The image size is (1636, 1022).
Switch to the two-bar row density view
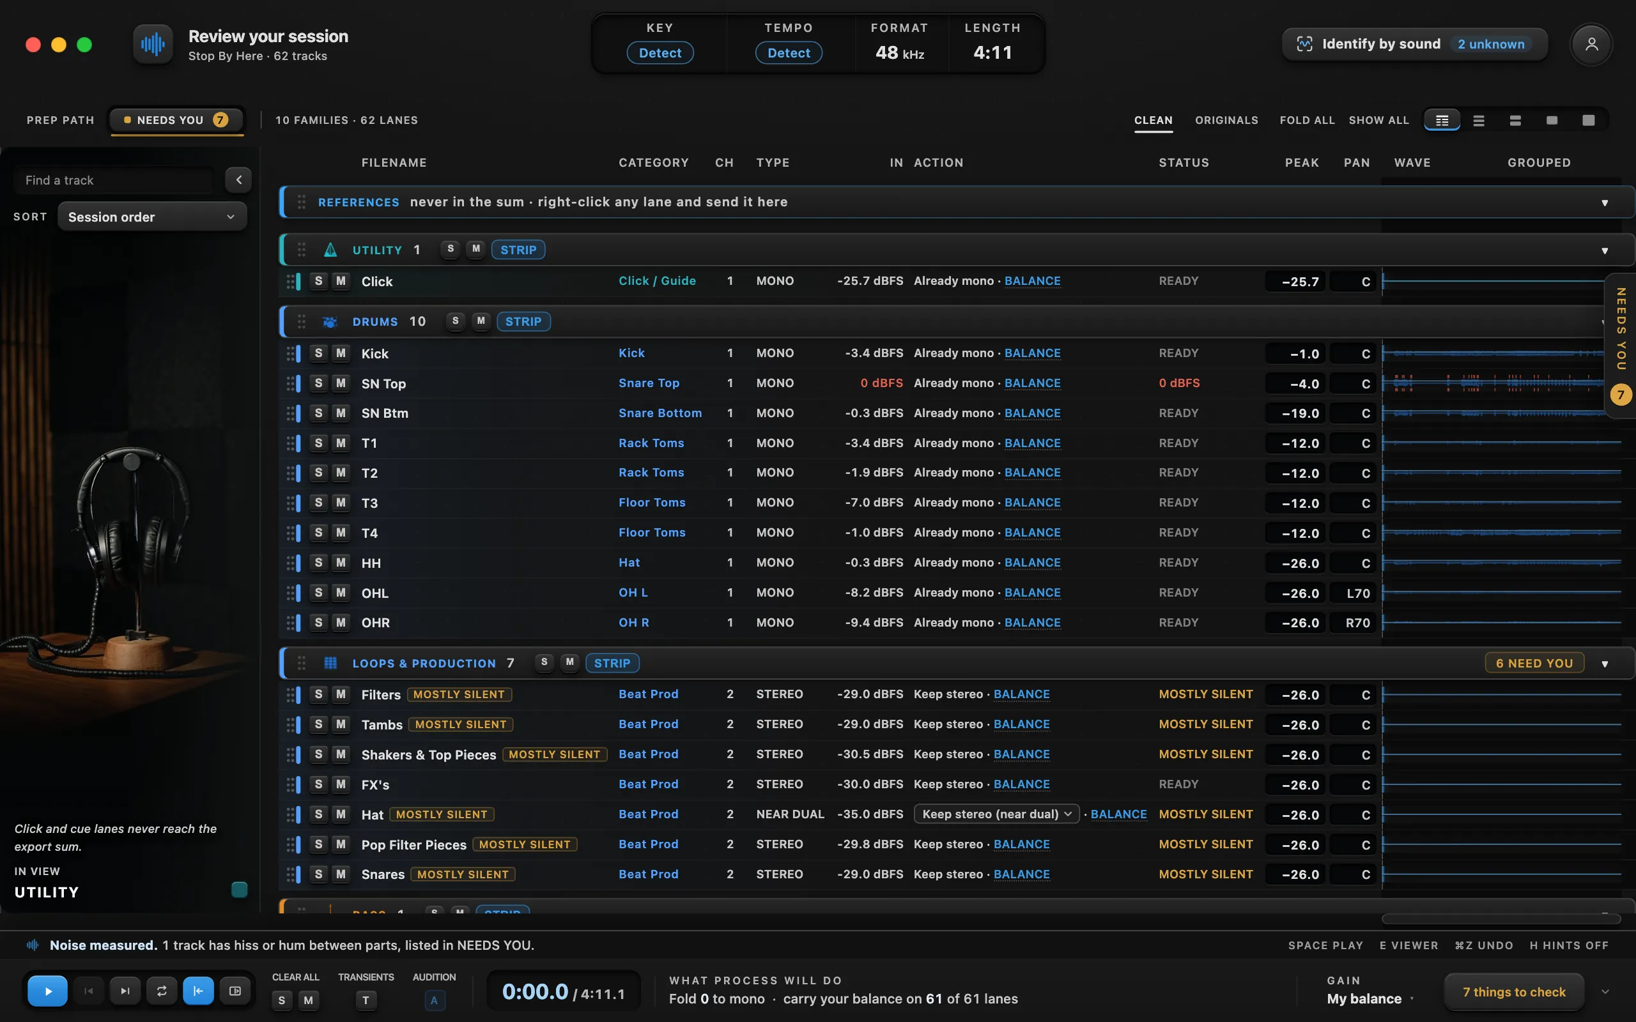pos(1515,120)
